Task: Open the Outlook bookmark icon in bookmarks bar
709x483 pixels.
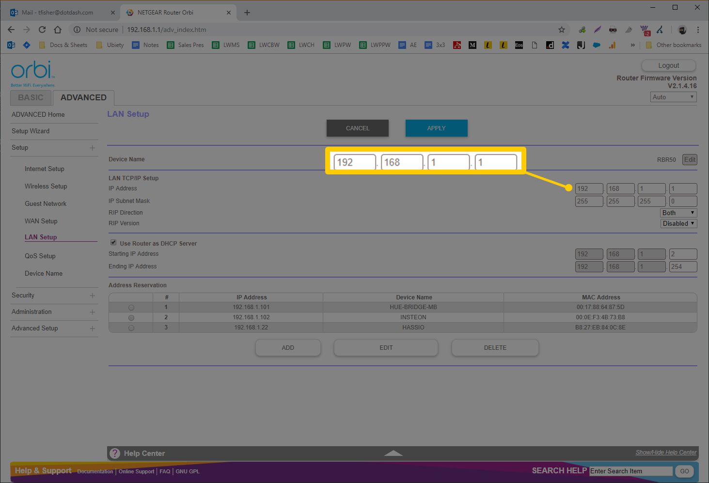Action: [11, 45]
